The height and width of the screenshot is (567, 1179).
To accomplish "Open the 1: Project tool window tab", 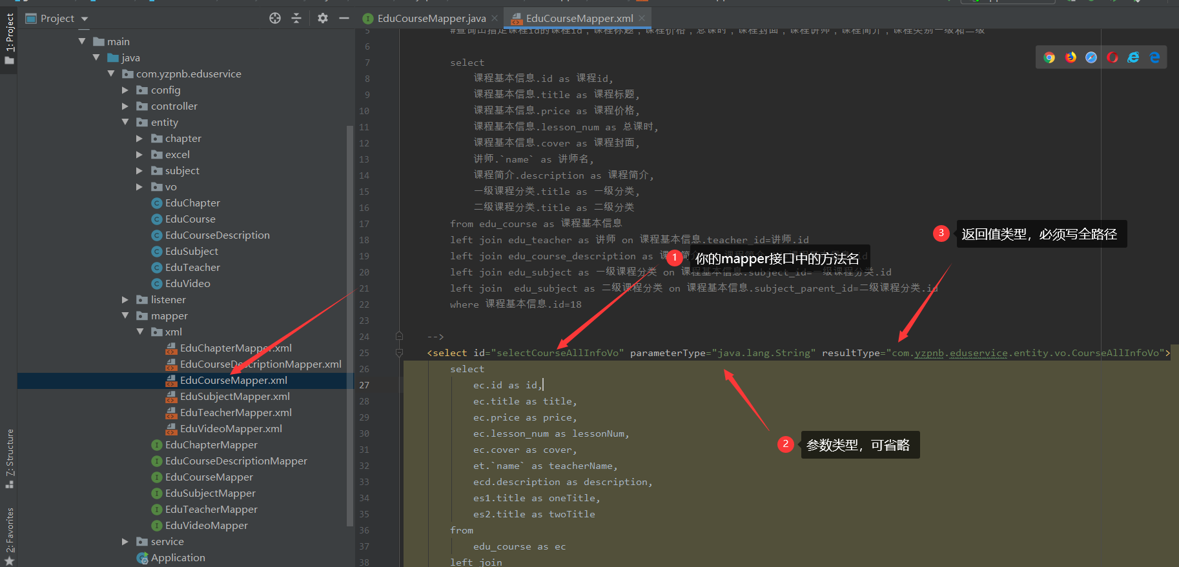I will click(x=9, y=39).
